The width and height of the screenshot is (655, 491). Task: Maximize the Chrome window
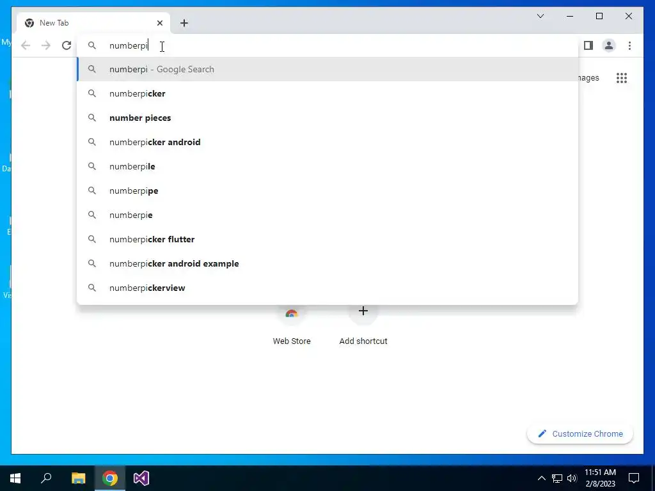coord(599,16)
